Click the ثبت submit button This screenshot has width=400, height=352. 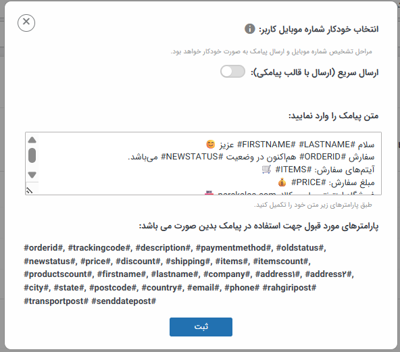click(x=201, y=327)
